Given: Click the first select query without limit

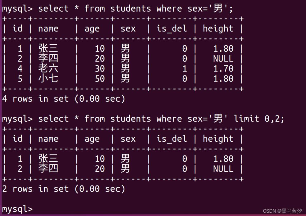Looking at the screenshot, I should click(118, 8).
